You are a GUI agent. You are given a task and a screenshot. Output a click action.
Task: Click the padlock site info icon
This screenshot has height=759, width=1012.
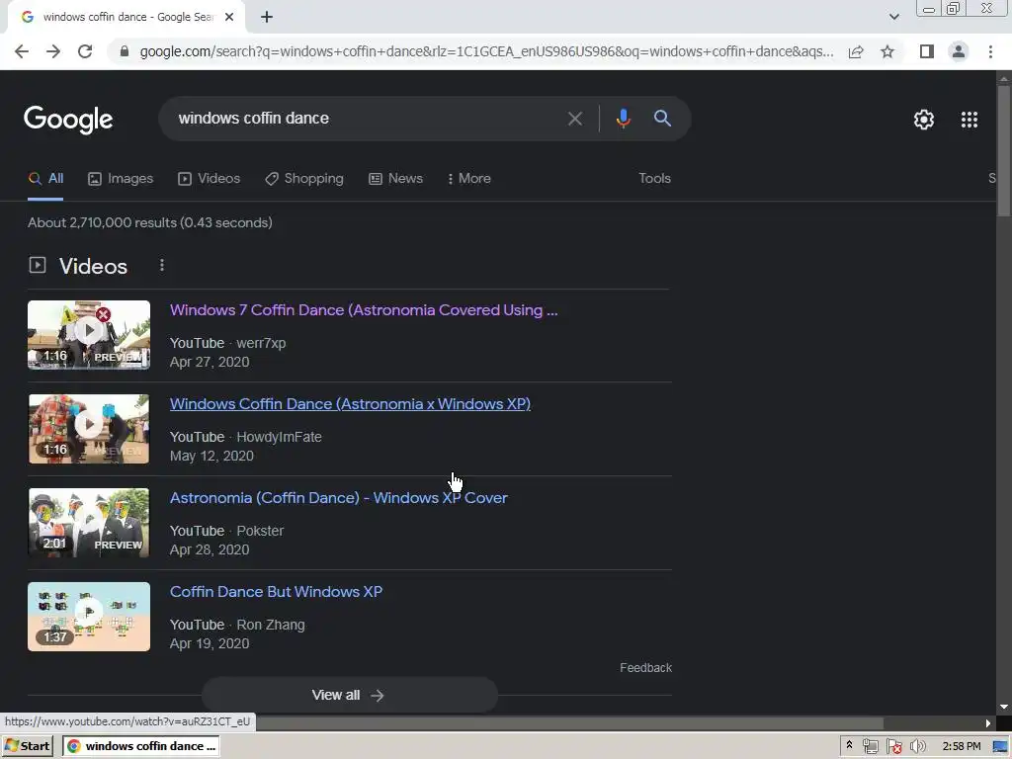point(125,51)
